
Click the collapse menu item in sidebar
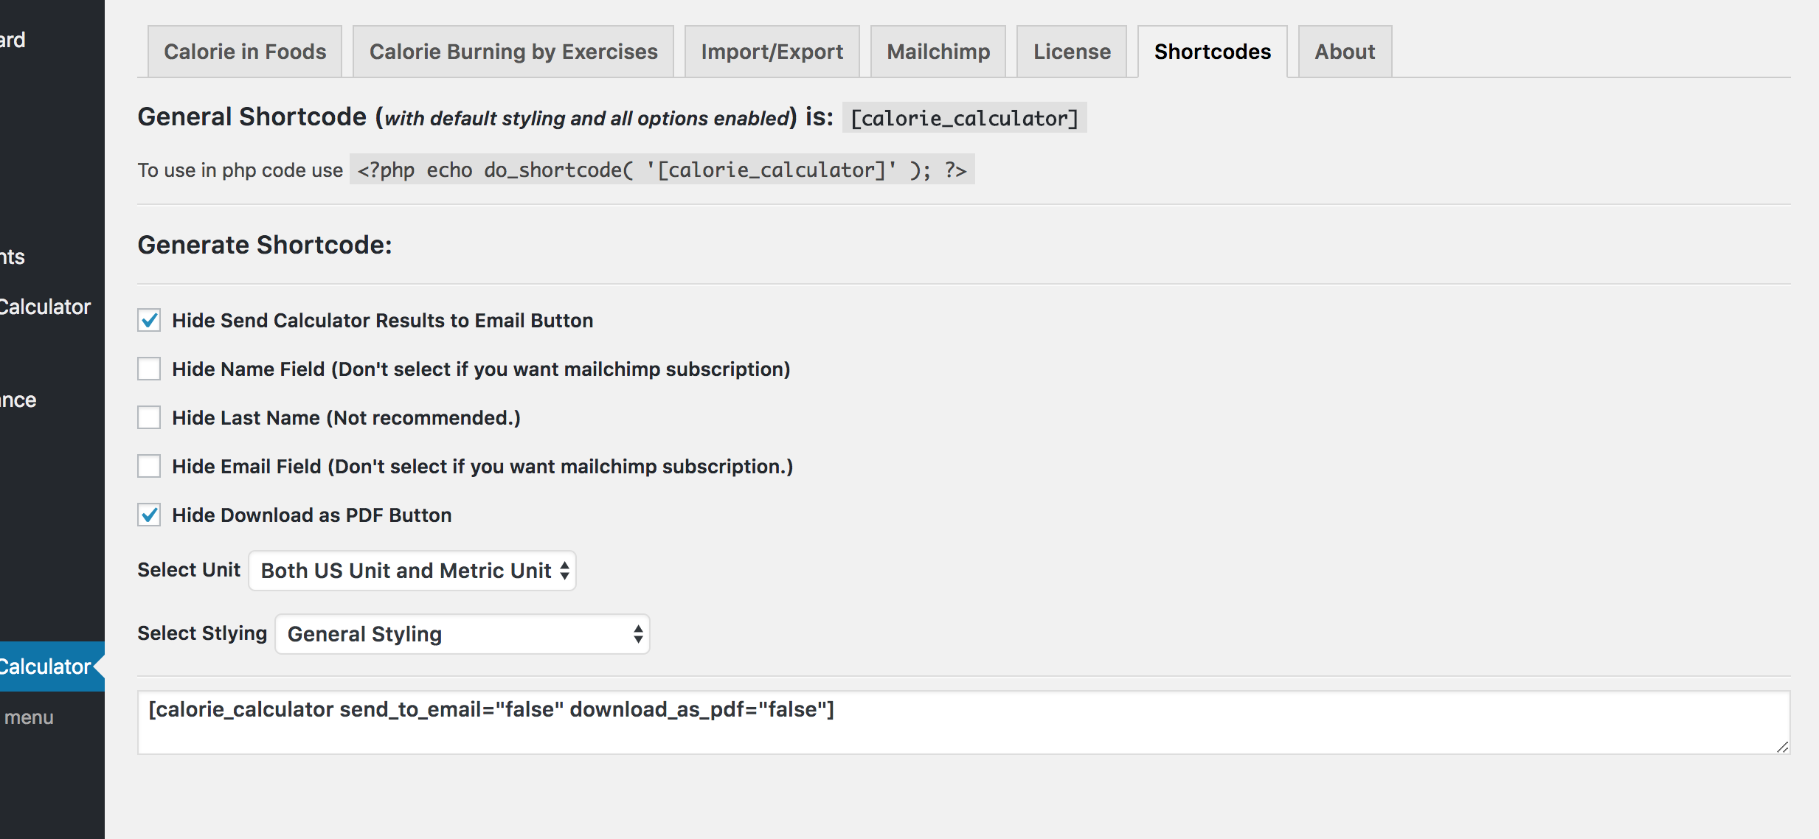click(28, 717)
